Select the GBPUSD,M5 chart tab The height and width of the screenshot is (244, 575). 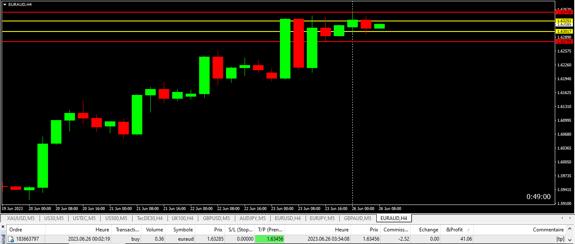point(216,218)
